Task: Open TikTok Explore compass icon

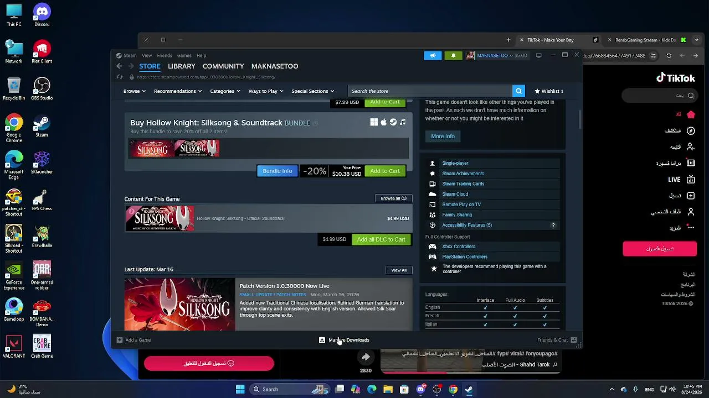Action: 691,131
